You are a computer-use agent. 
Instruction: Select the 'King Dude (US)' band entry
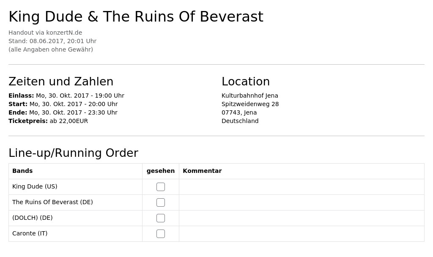tap(35, 186)
